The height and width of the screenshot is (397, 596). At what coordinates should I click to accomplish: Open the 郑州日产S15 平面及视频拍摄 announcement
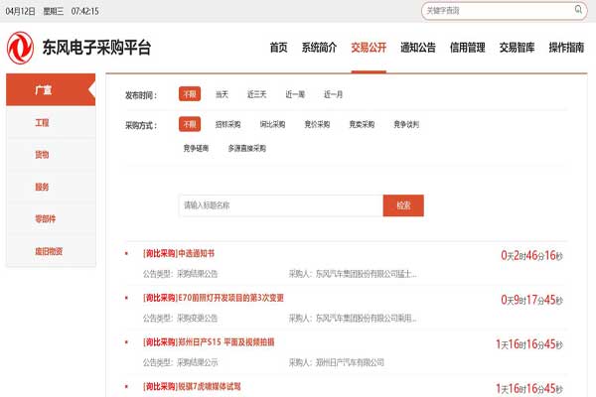209,342
